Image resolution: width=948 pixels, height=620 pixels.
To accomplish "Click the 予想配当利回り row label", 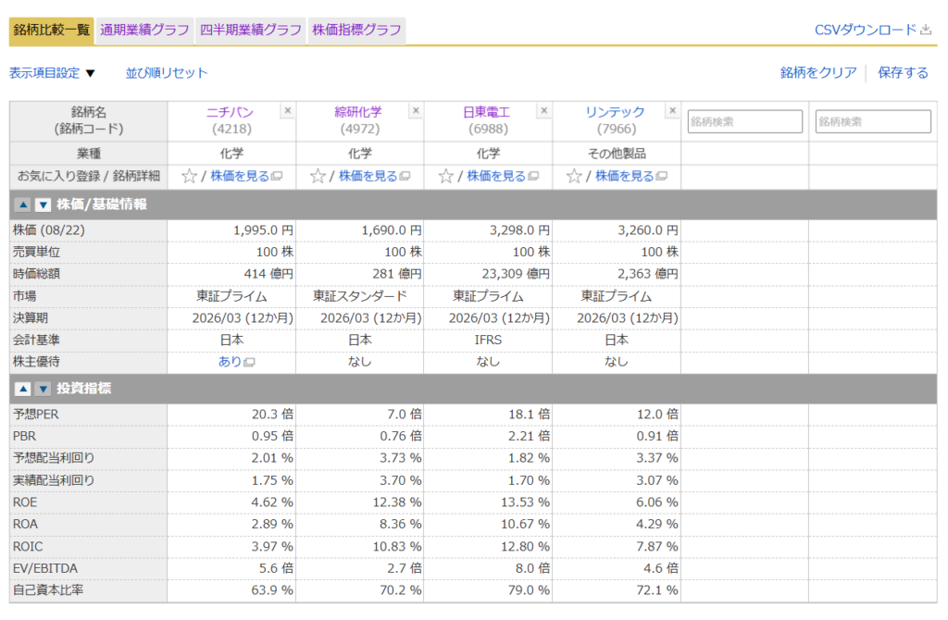I will pyautogui.click(x=54, y=458).
